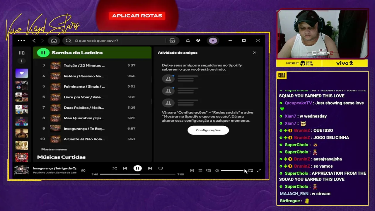
Task: Toggle the repeat mode
Action: point(161,168)
